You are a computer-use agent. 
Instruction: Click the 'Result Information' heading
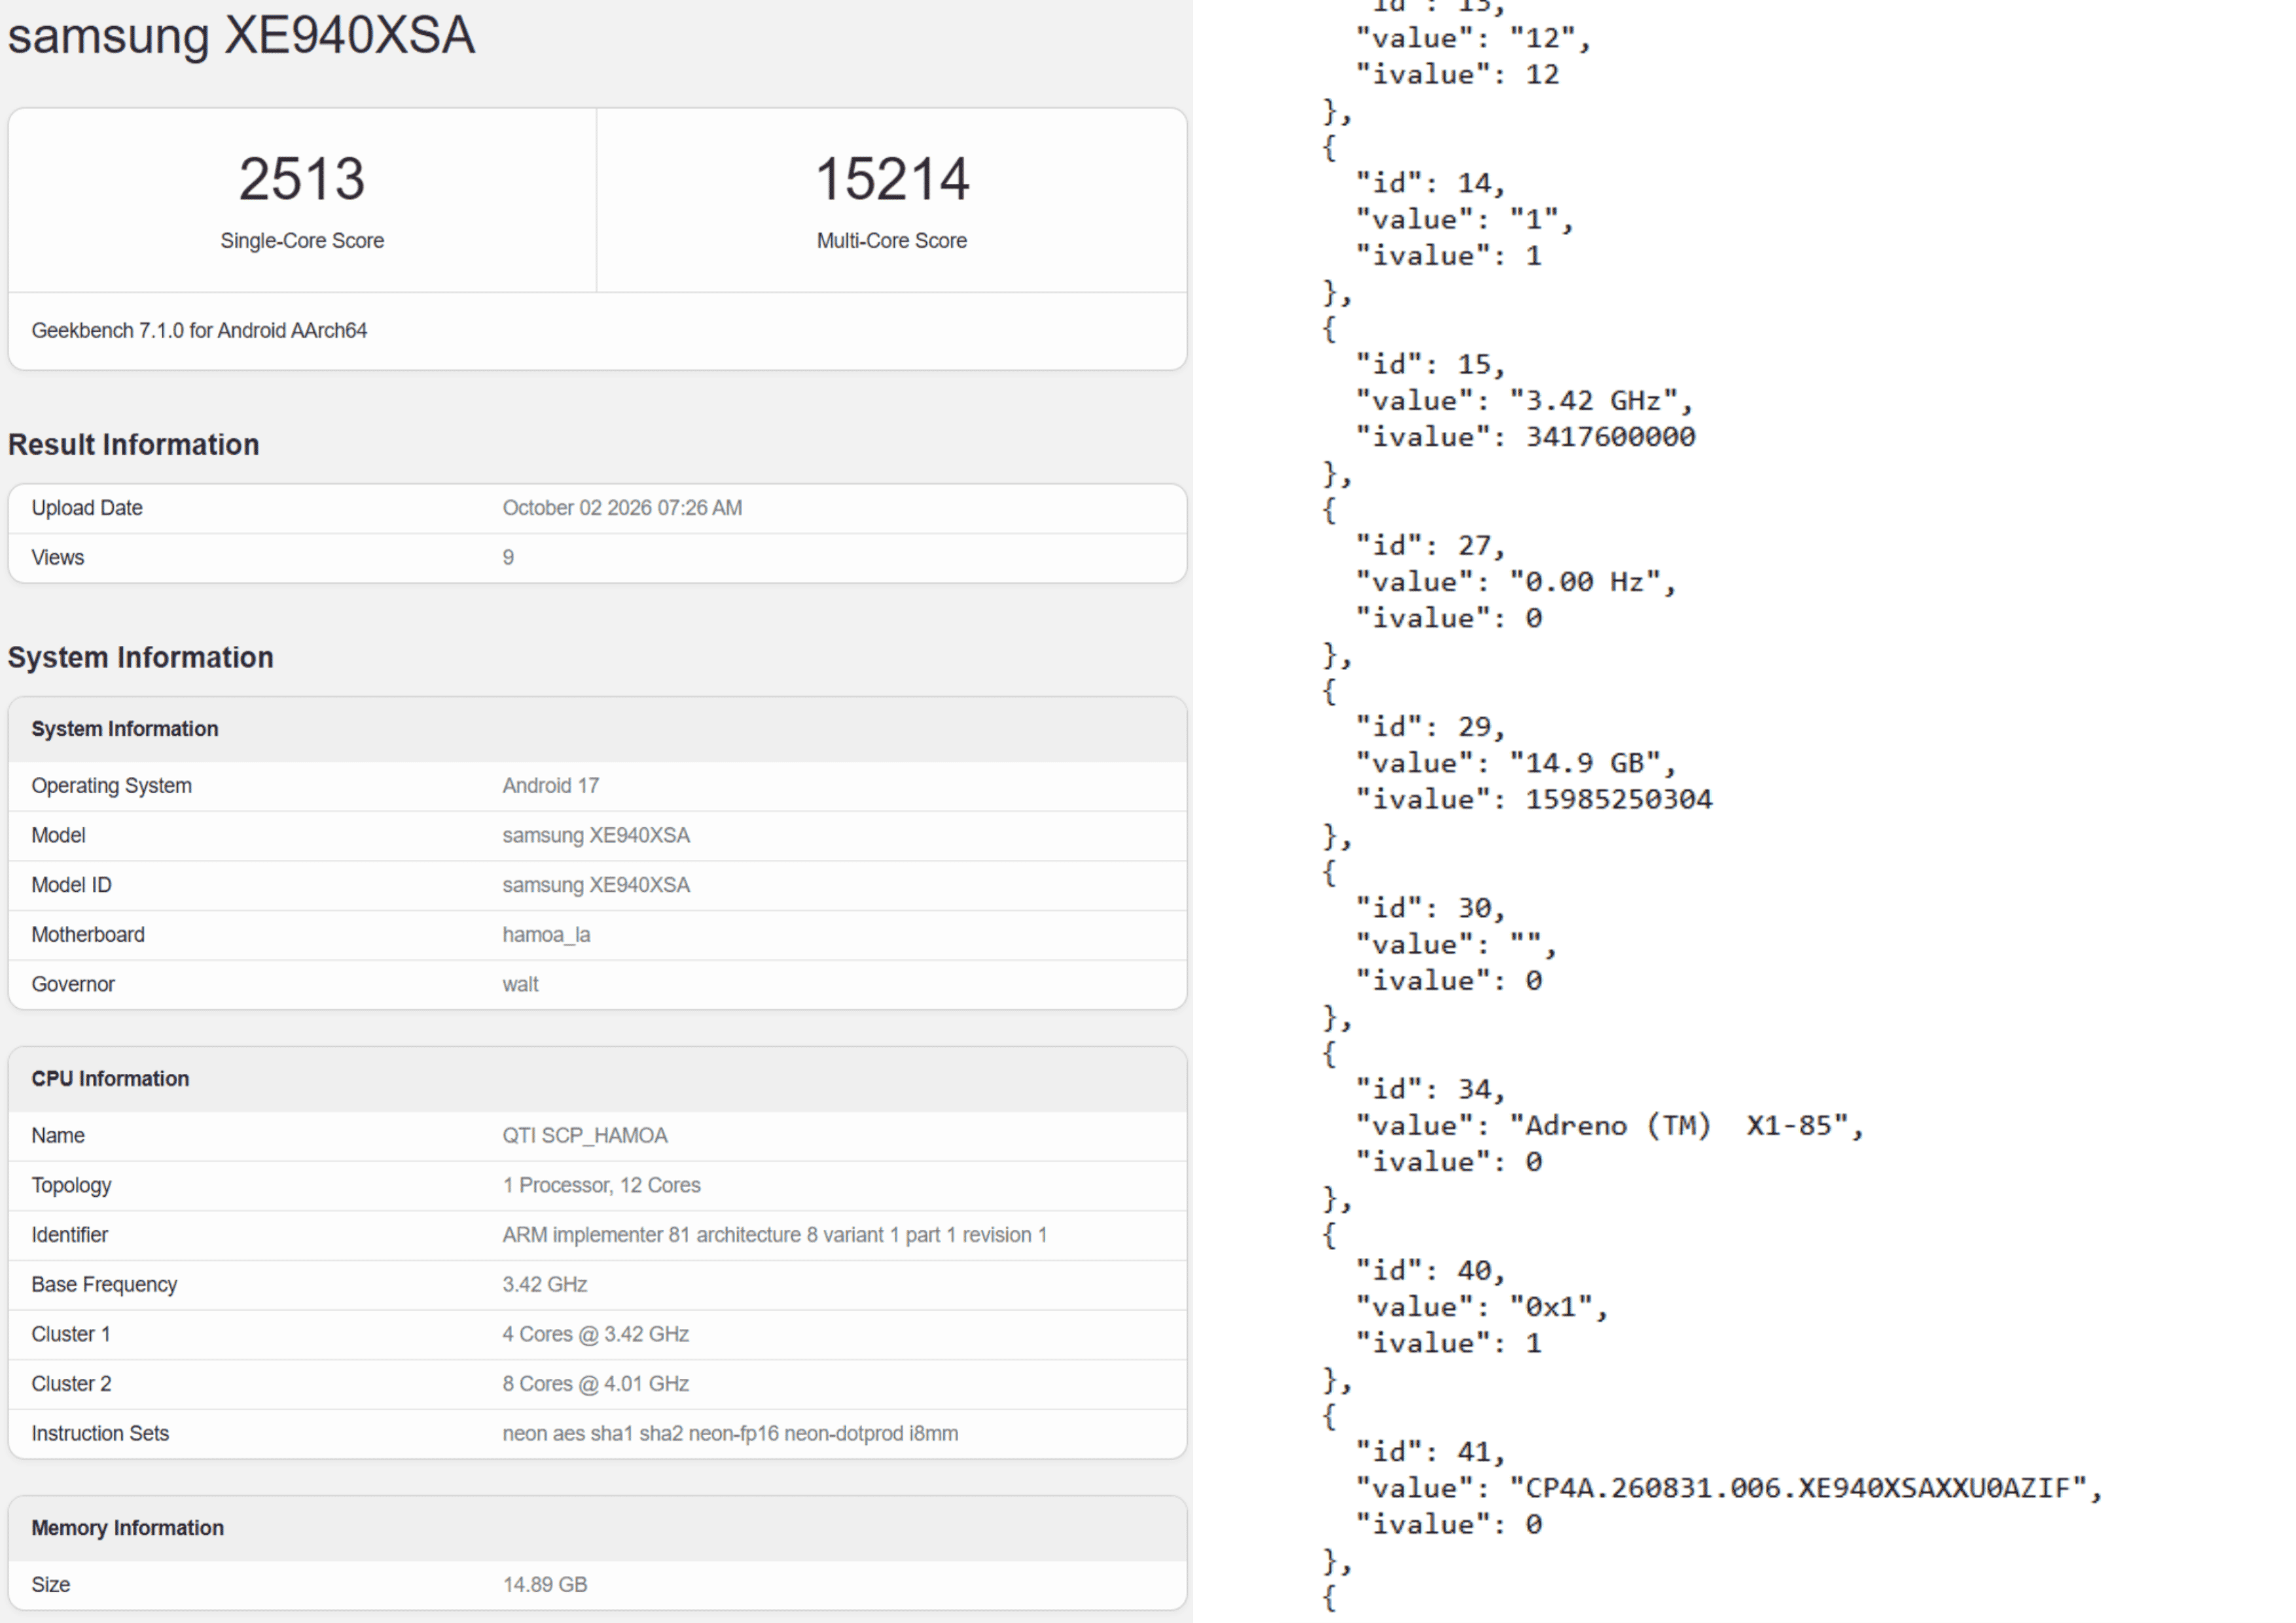pos(134,445)
